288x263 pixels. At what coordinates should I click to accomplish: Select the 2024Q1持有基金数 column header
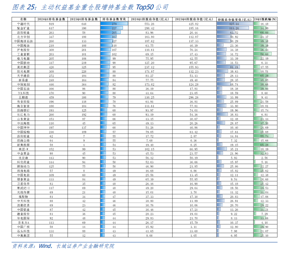pos(51,19)
